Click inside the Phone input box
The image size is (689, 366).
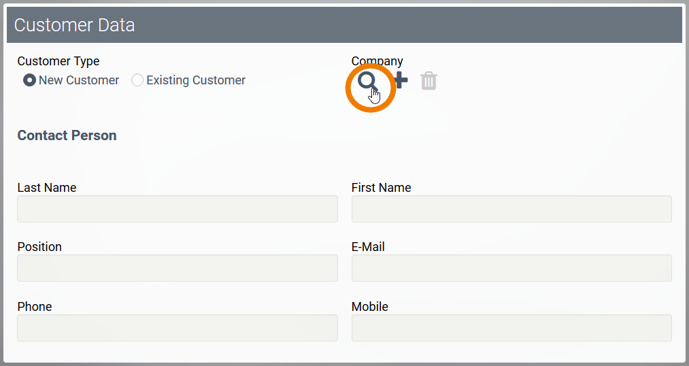(178, 328)
